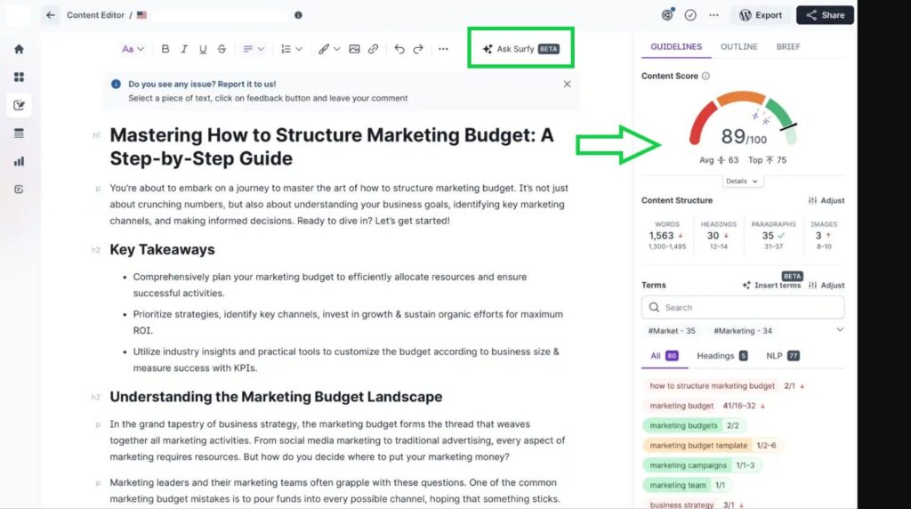Click the Key Takeaways heading
The width and height of the screenshot is (911, 509).
click(162, 249)
